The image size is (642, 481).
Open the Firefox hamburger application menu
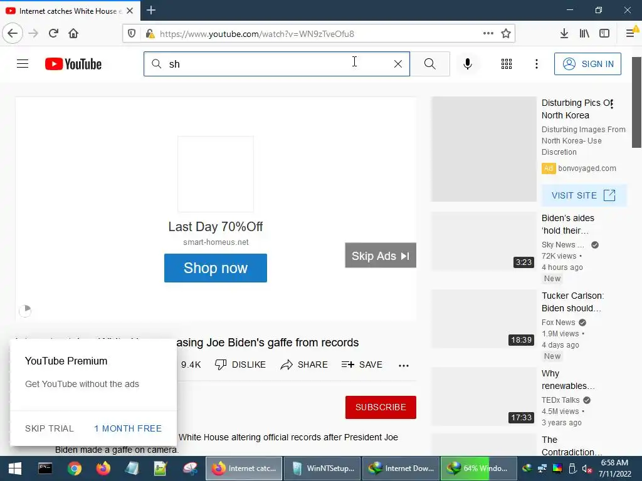tap(631, 34)
